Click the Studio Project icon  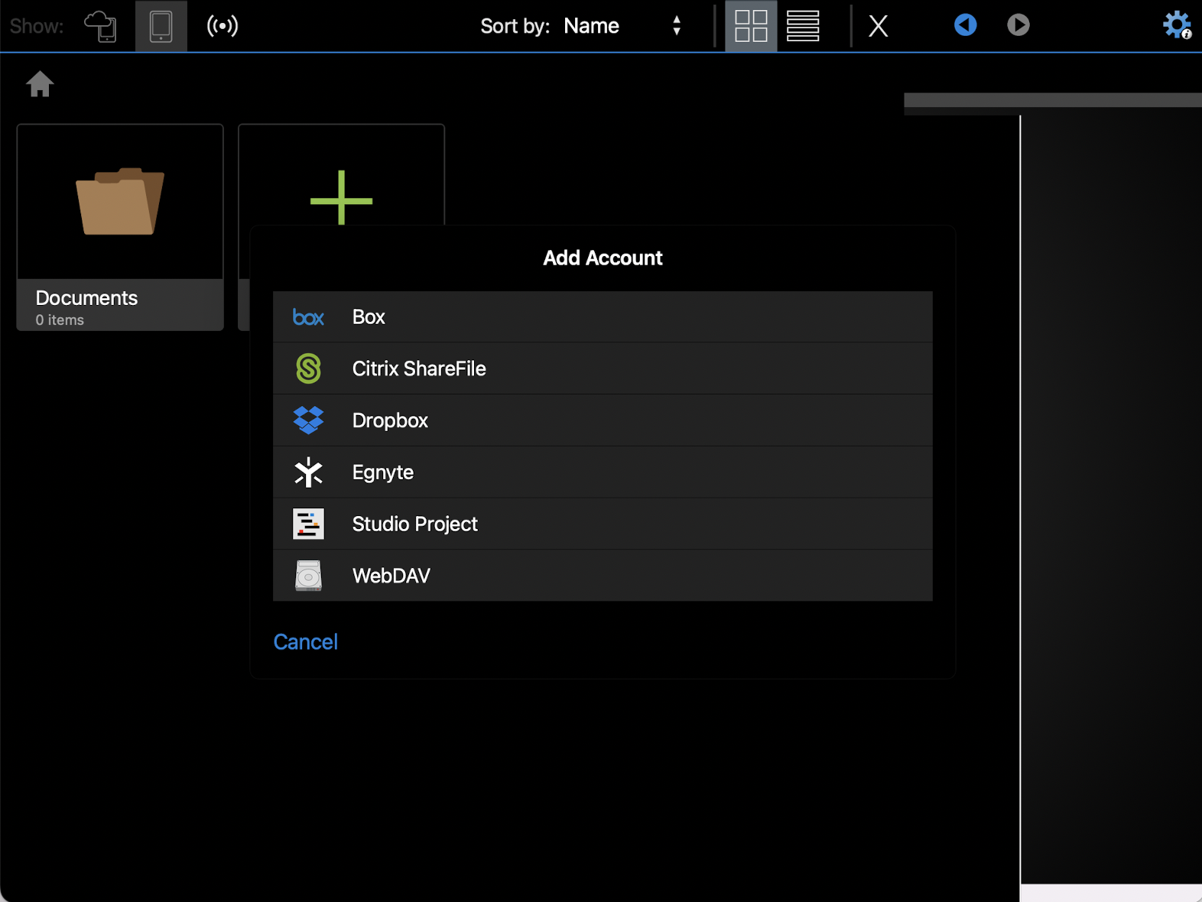[x=308, y=524]
